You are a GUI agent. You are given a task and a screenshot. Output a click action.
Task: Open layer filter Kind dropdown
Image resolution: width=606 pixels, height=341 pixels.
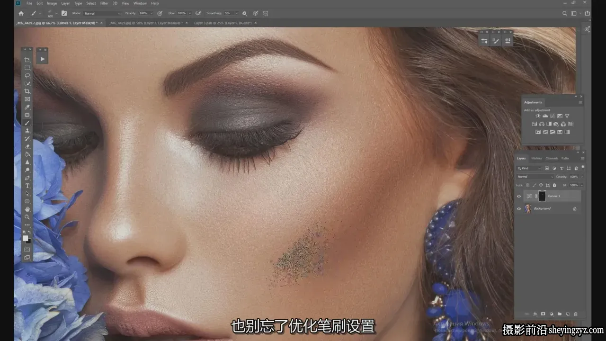tap(529, 168)
